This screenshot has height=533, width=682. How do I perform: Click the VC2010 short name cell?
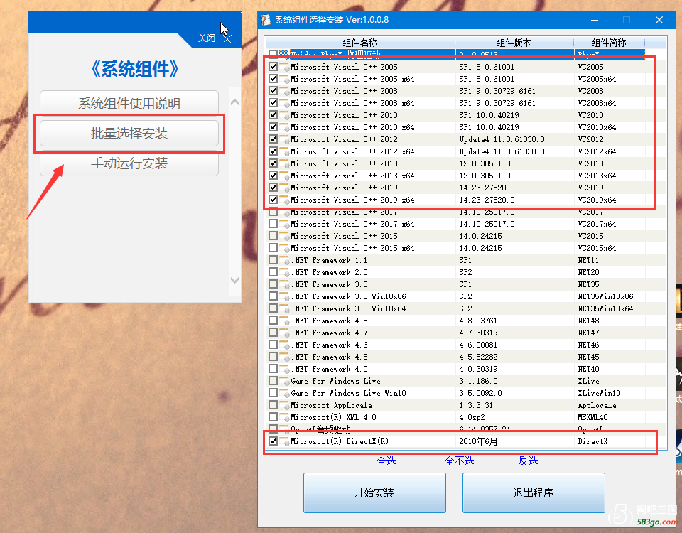pyautogui.click(x=590, y=115)
